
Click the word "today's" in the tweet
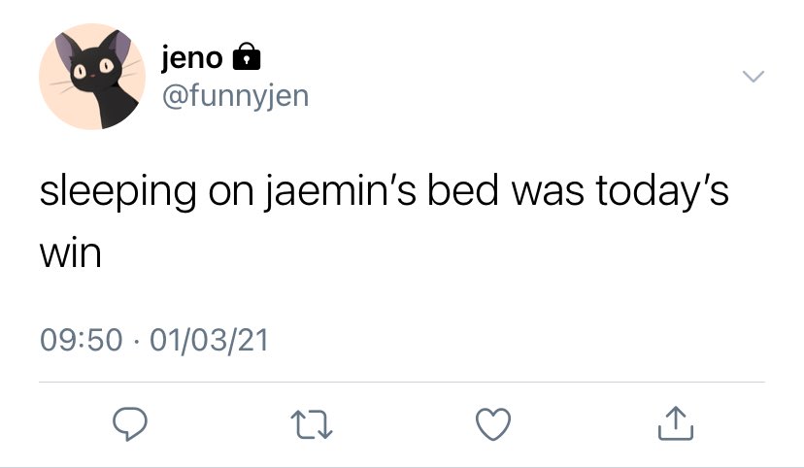(662, 191)
